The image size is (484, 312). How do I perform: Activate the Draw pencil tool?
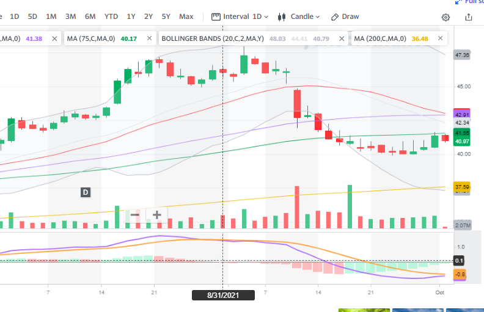[x=345, y=16]
